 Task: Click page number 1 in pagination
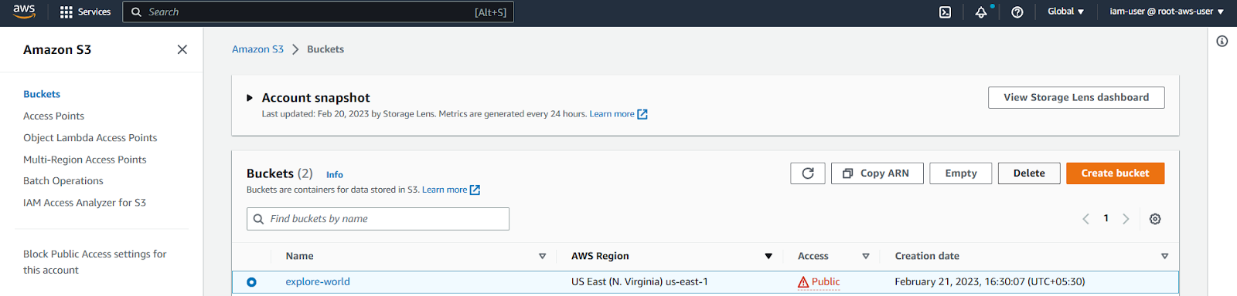click(1106, 219)
